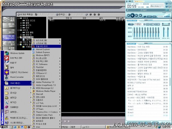This screenshot has width=172, height=129.
Task: Click 새 재생 목록(N) in Media Player toolbar
Action: pyautogui.click(x=25, y=14)
